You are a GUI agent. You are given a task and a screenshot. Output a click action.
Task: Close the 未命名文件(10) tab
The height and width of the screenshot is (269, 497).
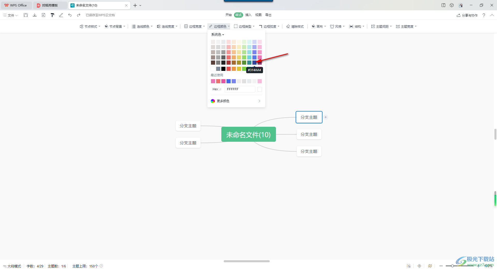[126, 5]
